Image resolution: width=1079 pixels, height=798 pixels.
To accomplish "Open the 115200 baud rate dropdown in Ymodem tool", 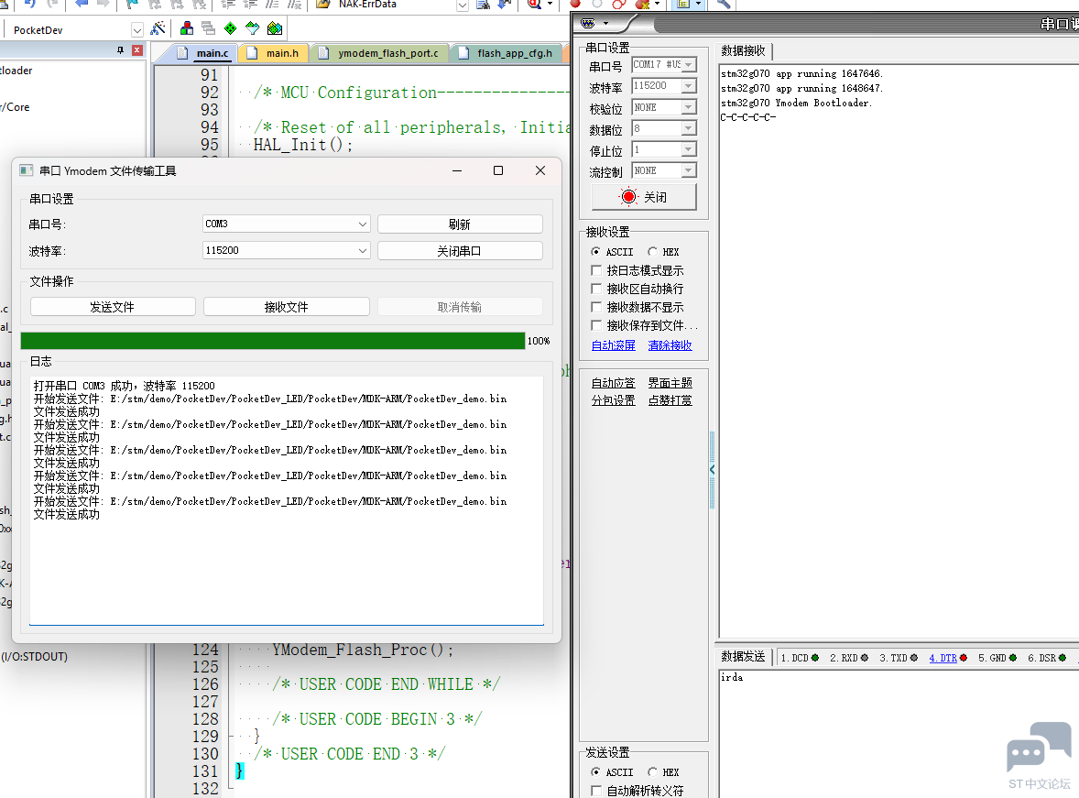I will pyautogui.click(x=287, y=251).
